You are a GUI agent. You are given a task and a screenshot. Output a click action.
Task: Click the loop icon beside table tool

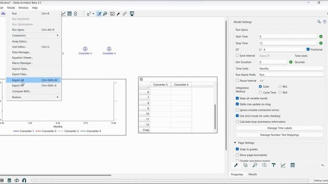(x=75, y=14)
